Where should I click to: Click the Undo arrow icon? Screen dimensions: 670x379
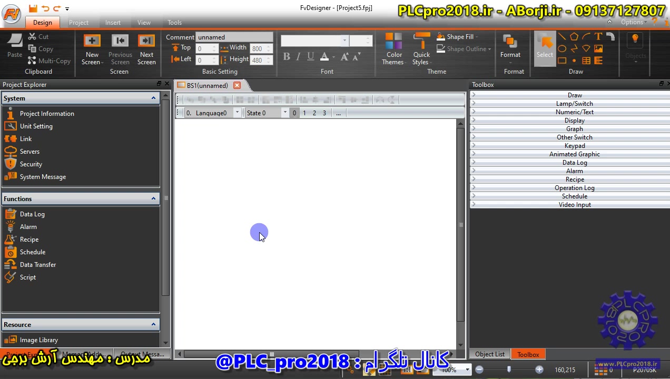pyautogui.click(x=45, y=8)
